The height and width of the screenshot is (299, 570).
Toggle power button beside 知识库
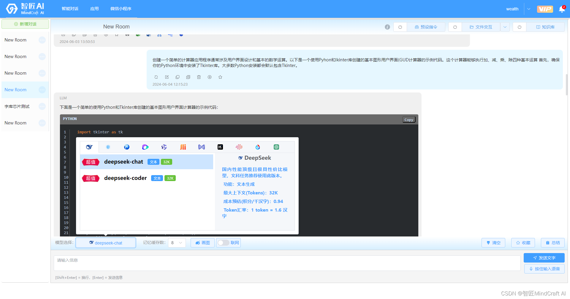(x=520, y=27)
